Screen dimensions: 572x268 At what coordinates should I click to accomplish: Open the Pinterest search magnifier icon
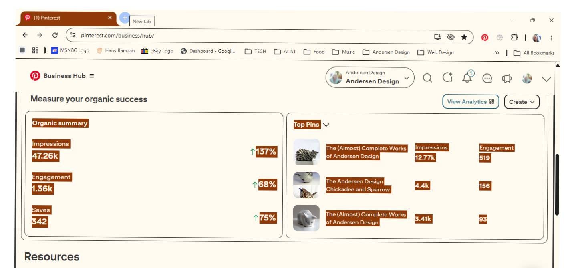pyautogui.click(x=427, y=78)
